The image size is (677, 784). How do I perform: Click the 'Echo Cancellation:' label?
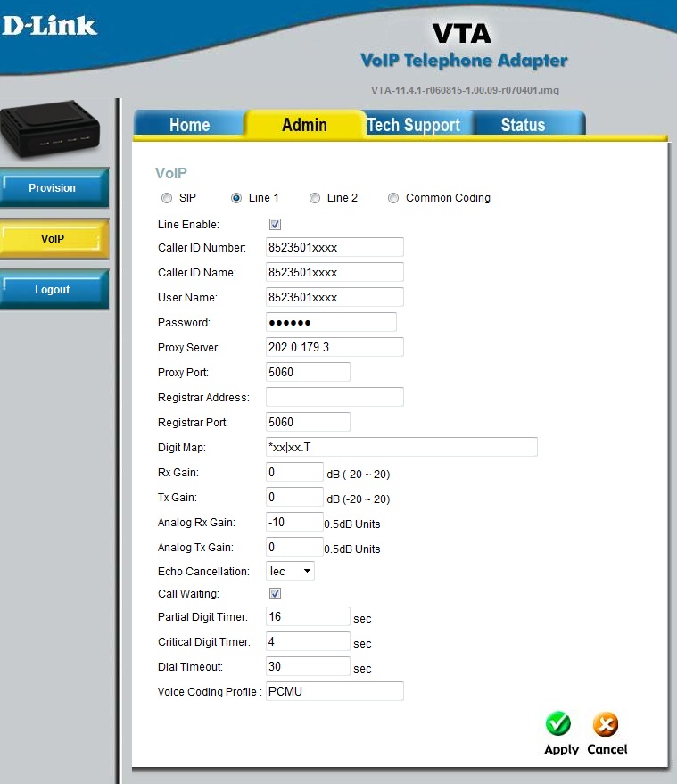[203, 572]
